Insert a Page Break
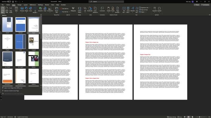The image size is (211, 118). click(x=11, y=10)
